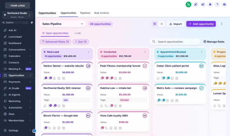Open the help question mark icon
The image size is (230, 136).
click(x=217, y=4)
